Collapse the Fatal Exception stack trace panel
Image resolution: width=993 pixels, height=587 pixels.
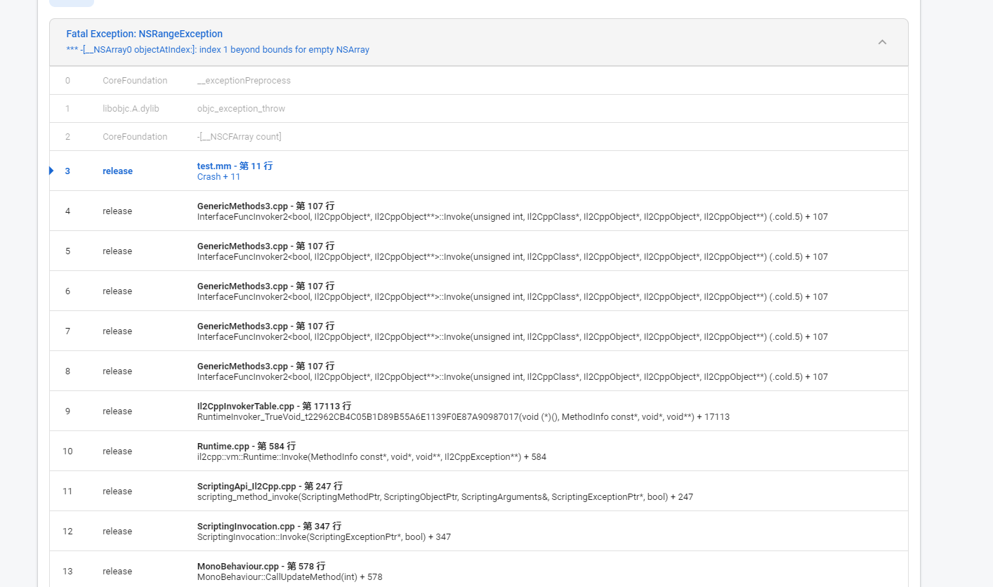point(883,41)
